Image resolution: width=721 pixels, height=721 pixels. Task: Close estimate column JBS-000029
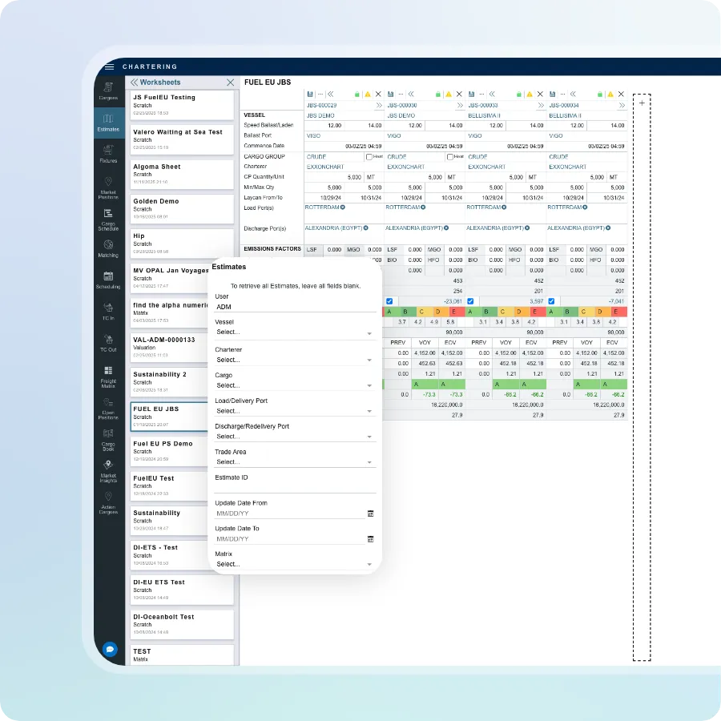pos(378,95)
